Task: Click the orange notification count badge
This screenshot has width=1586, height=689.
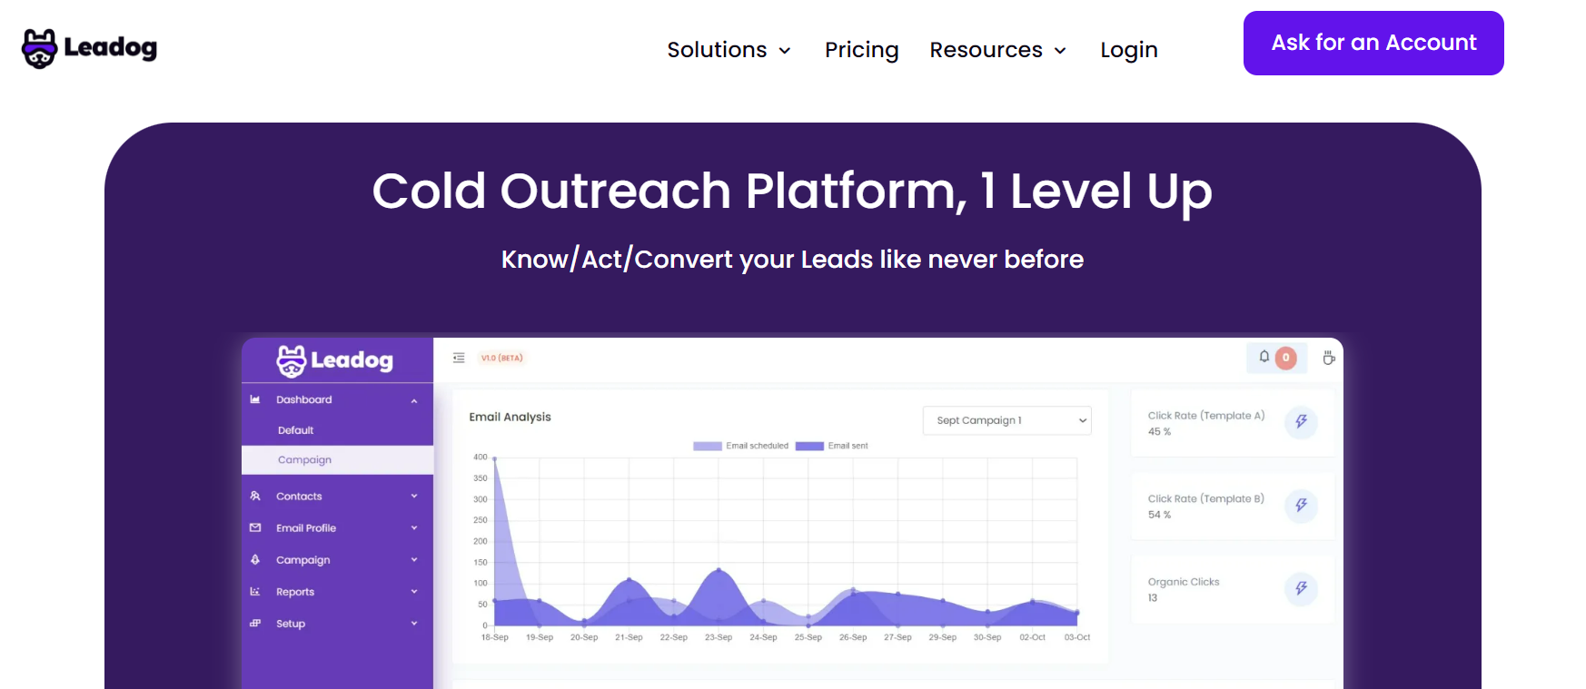Action: tap(1285, 358)
